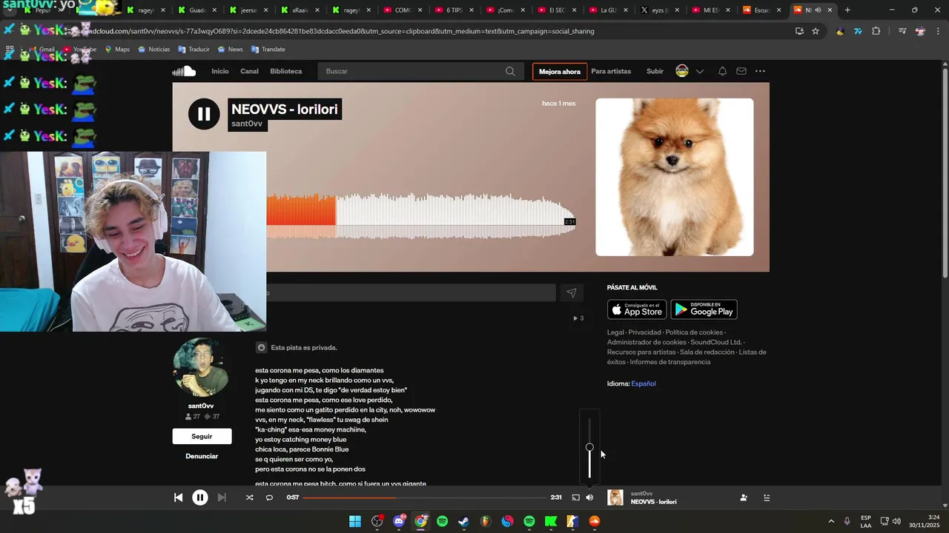The width and height of the screenshot is (949, 533).
Task: Skip to the next track
Action: coord(222,497)
